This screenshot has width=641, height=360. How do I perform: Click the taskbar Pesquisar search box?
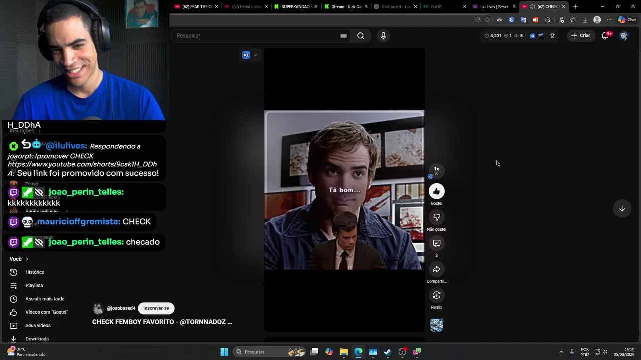(x=270, y=352)
